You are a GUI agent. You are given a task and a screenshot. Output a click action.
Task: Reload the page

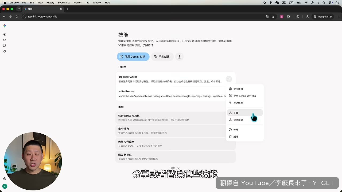pyautogui.click(x=17, y=17)
